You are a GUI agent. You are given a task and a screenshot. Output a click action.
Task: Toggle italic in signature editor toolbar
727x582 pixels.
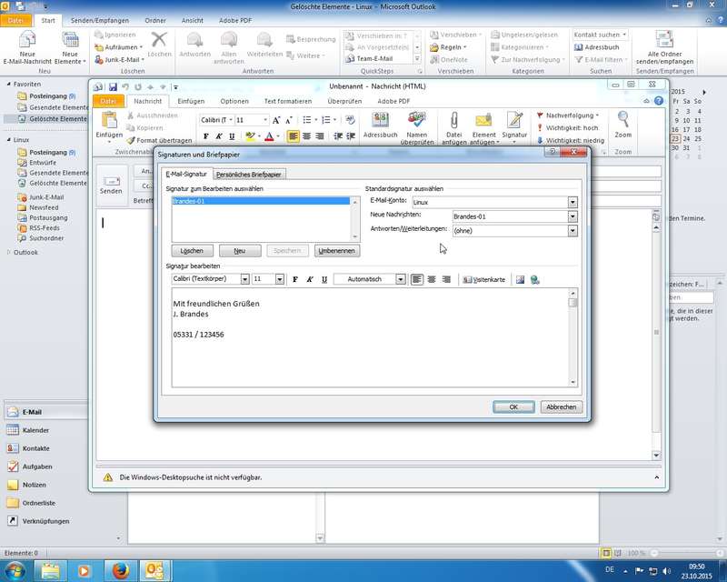coord(310,279)
